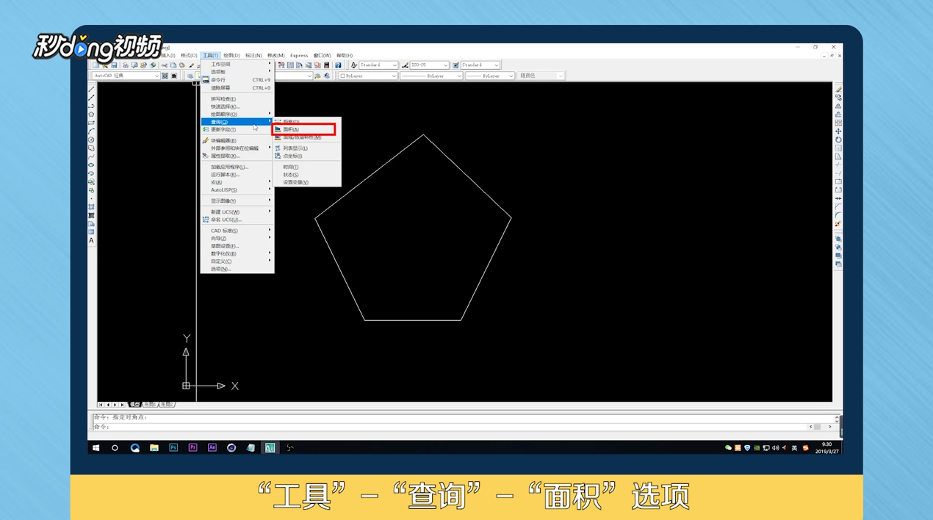Expand the CAD 标准(S) submenu
Screen dimensions: 933x520
[x=237, y=231]
